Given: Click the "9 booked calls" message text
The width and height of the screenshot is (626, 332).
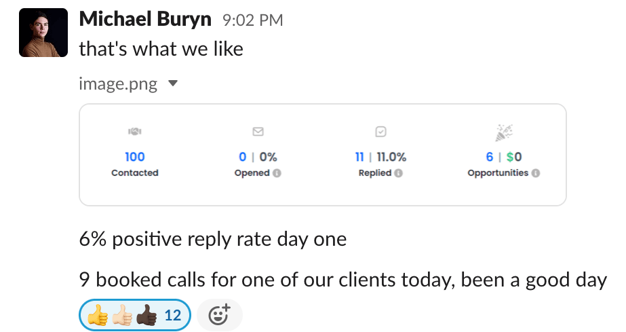Looking at the screenshot, I should 343,280.
